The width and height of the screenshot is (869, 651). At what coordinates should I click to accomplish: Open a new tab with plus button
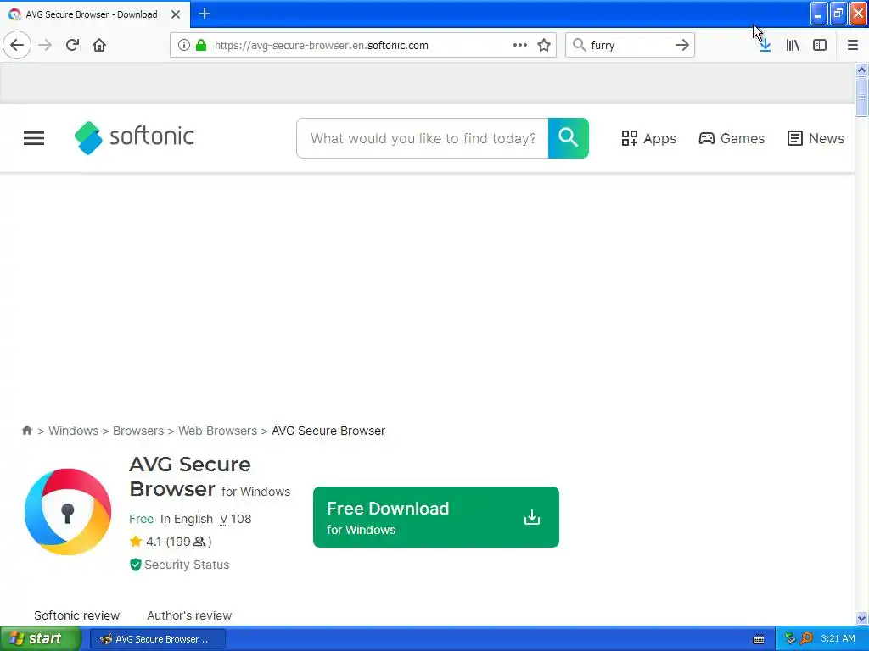click(205, 14)
